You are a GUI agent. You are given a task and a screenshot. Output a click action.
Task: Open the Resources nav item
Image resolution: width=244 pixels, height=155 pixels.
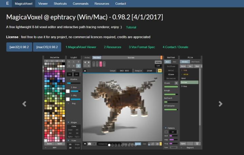pyautogui.click(x=102, y=4)
